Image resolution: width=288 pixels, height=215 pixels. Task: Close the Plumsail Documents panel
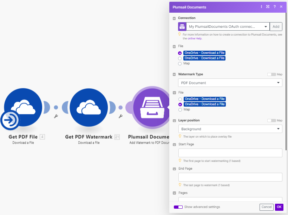pyautogui.click(x=281, y=7)
